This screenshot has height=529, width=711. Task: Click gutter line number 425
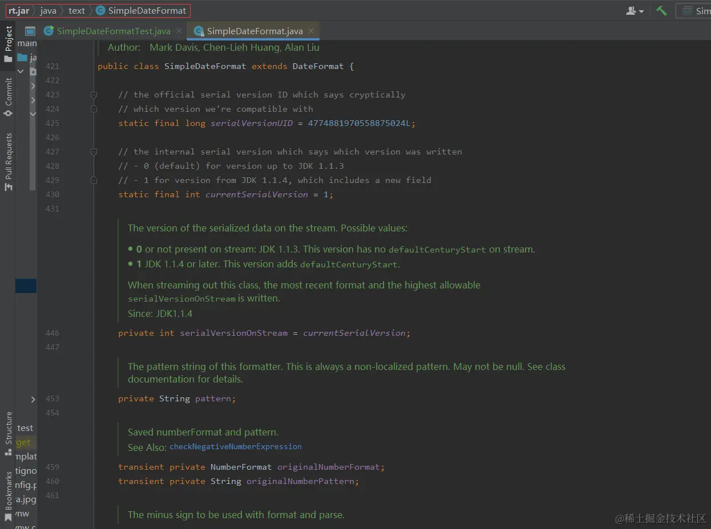(x=52, y=123)
